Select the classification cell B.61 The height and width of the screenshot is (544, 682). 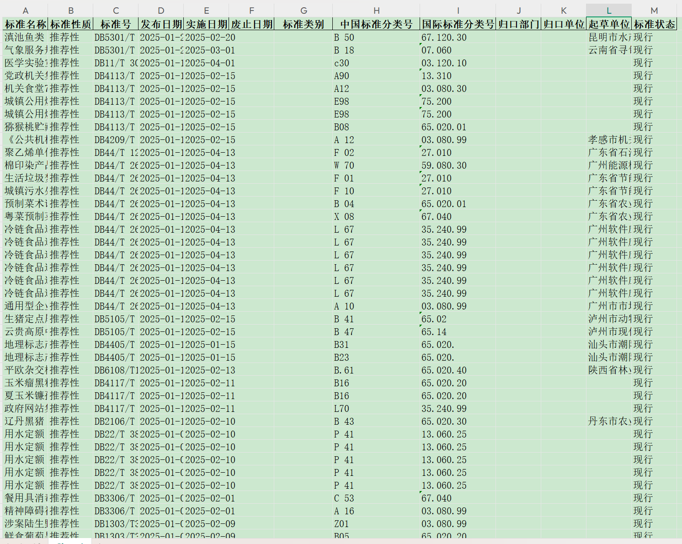pyautogui.click(x=376, y=370)
